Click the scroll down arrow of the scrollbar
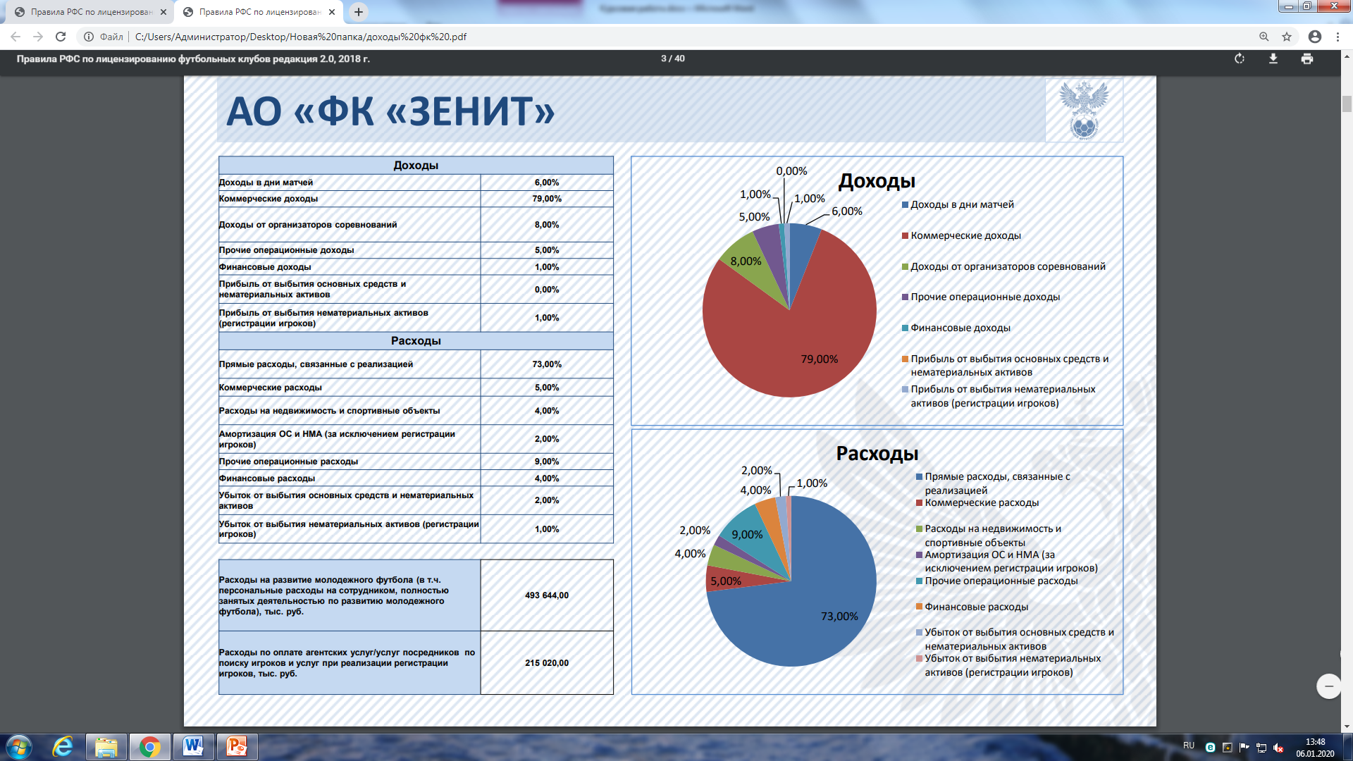 (x=1347, y=726)
